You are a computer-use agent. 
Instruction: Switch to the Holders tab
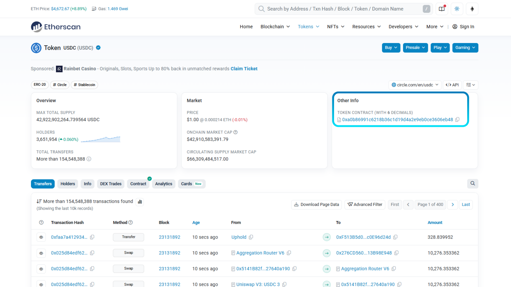pos(68,184)
